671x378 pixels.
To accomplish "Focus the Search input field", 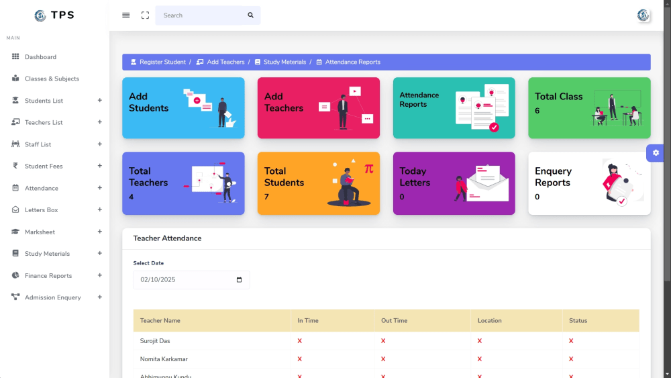I will pos(199,15).
